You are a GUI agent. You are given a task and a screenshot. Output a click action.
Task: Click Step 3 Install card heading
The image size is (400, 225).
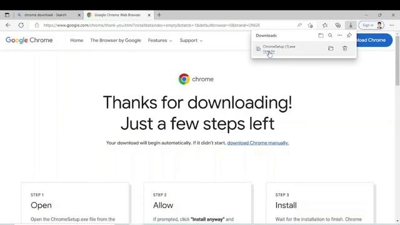pyautogui.click(x=286, y=205)
